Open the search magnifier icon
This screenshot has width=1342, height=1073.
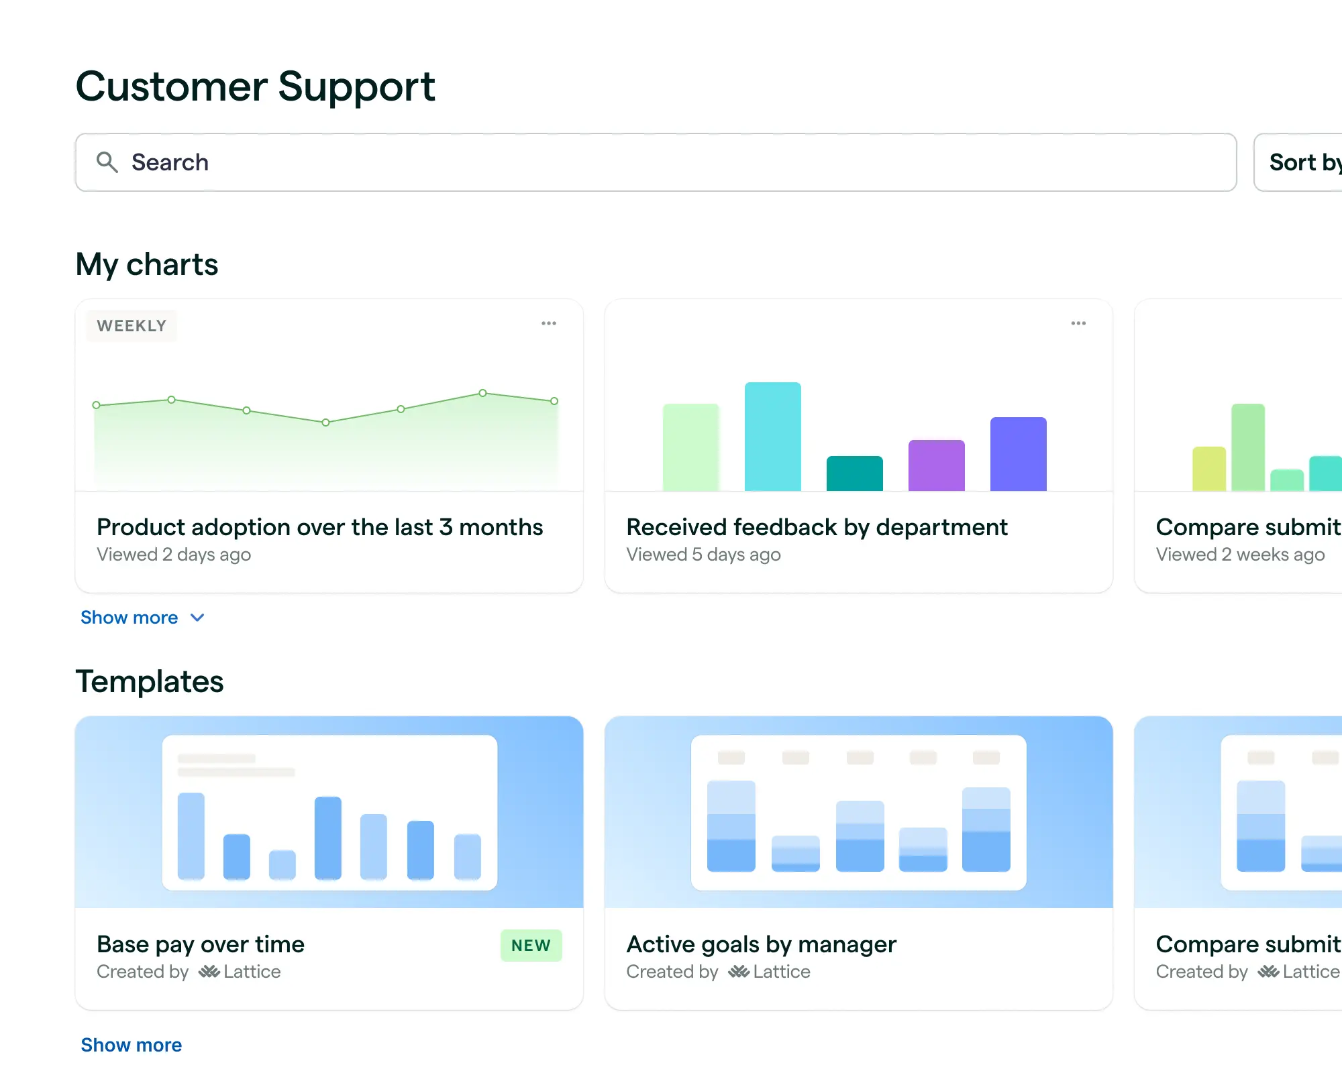click(108, 162)
